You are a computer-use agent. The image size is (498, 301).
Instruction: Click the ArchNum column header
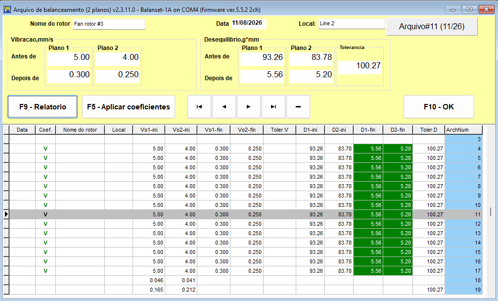(x=464, y=130)
